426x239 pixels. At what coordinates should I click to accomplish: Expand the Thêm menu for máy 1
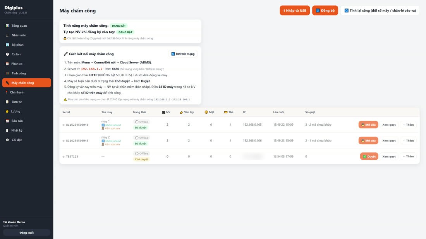coord(408,125)
